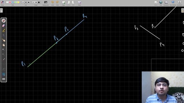Choose the thick line width

28,2
